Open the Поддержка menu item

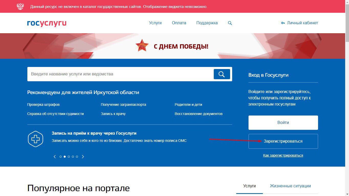click(207, 23)
